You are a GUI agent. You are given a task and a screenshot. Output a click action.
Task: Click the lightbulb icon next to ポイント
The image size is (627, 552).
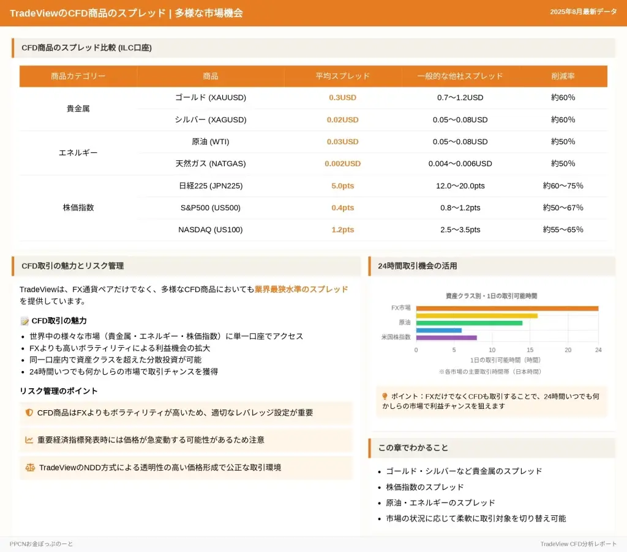pos(385,396)
